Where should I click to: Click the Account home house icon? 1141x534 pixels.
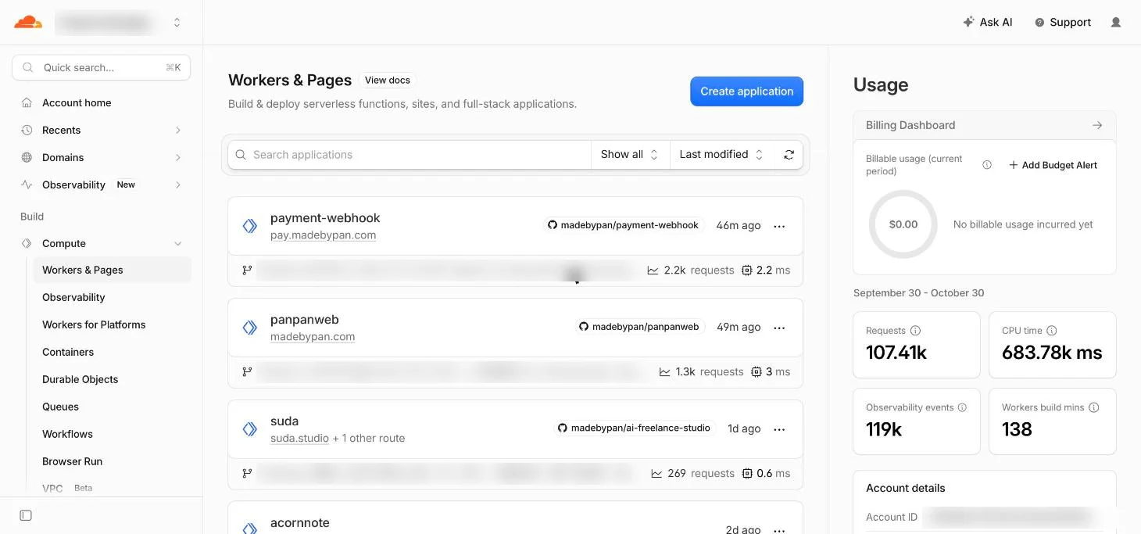(27, 102)
